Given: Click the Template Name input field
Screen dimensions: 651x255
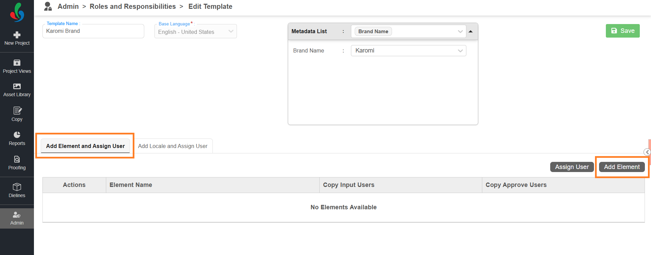Looking at the screenshot, I should (93, 31).
